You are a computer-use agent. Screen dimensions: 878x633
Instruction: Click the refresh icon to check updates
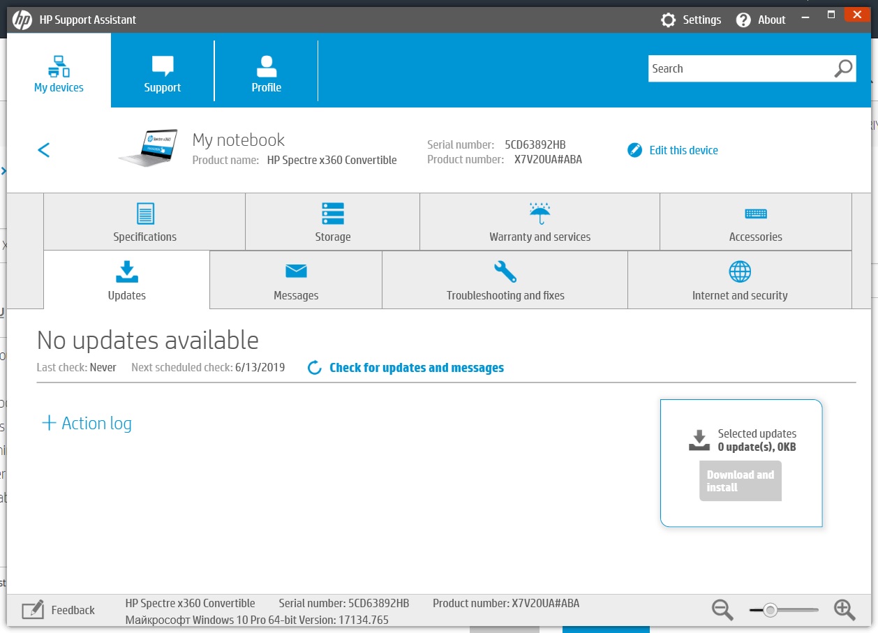(x=315, y=368)
